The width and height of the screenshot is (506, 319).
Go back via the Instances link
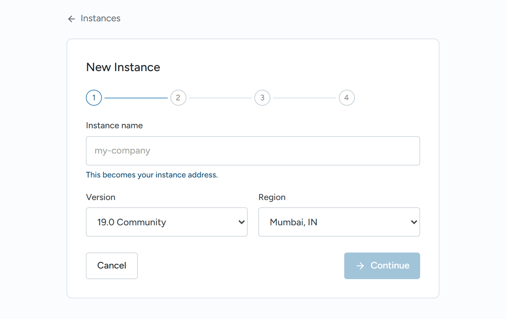click(101, 18)
